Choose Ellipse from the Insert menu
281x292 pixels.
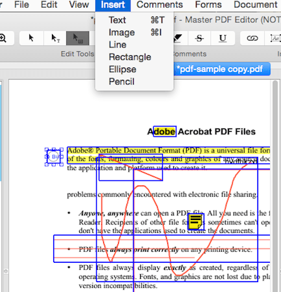click(x=134, y=69)
